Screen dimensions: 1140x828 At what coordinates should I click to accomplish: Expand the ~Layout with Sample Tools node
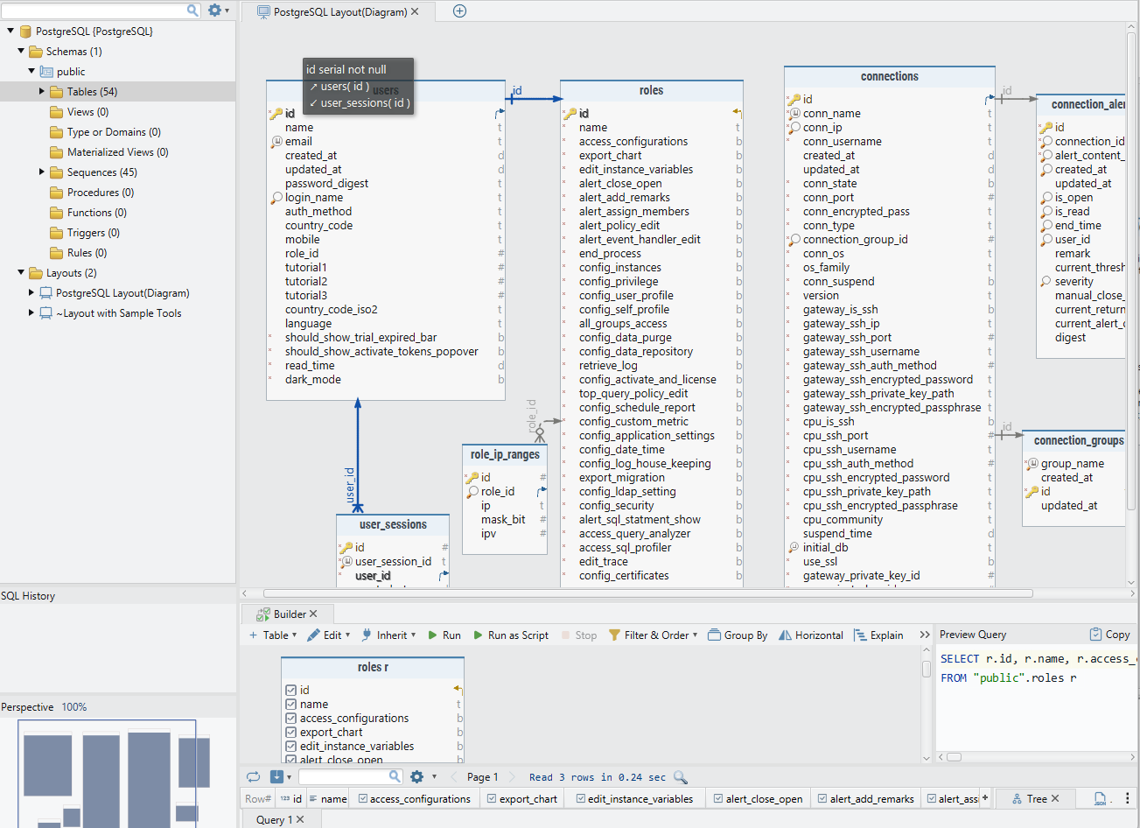click(31, 313)
